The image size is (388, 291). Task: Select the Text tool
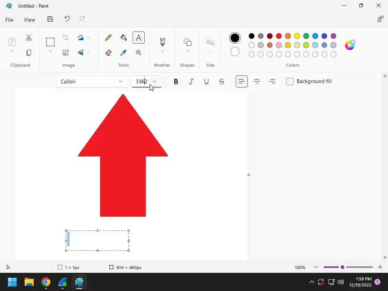pos(139,38)
